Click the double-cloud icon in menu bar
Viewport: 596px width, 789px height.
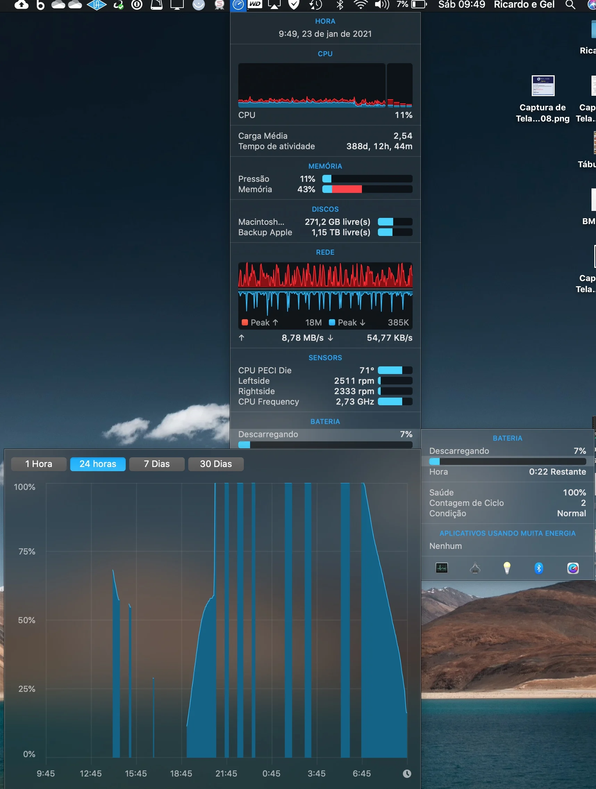click(x=66, y=5)
